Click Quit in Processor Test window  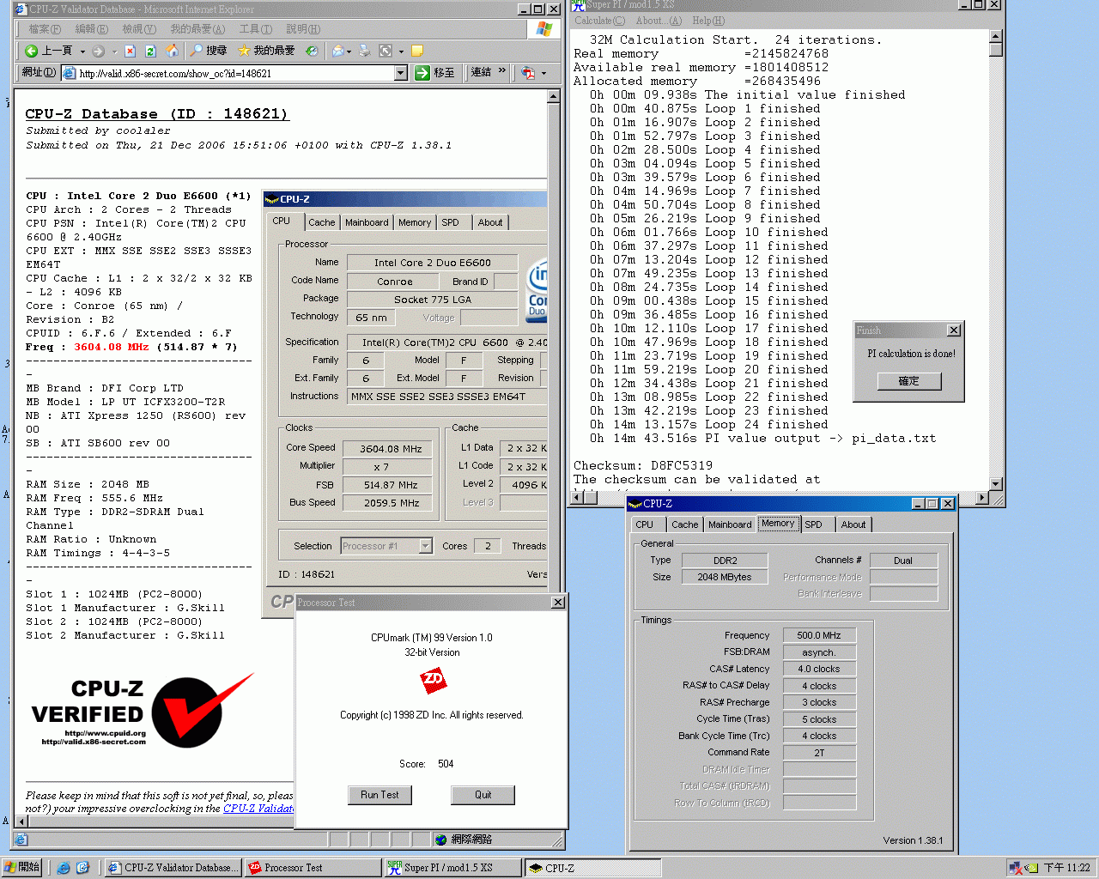pos(483,795)
